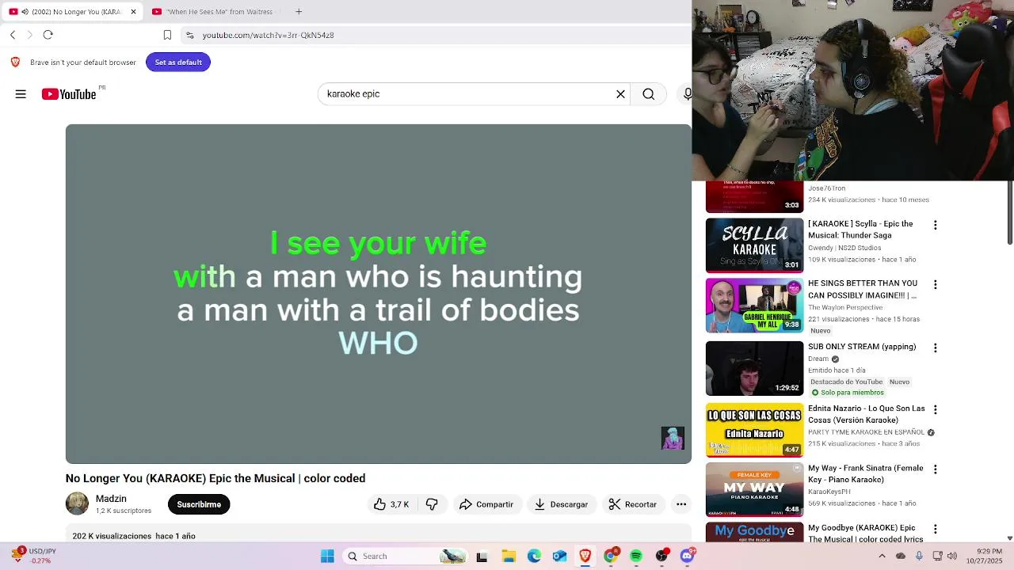Open SUB ONLY STREAM thumbnail

tap(754, 368)
